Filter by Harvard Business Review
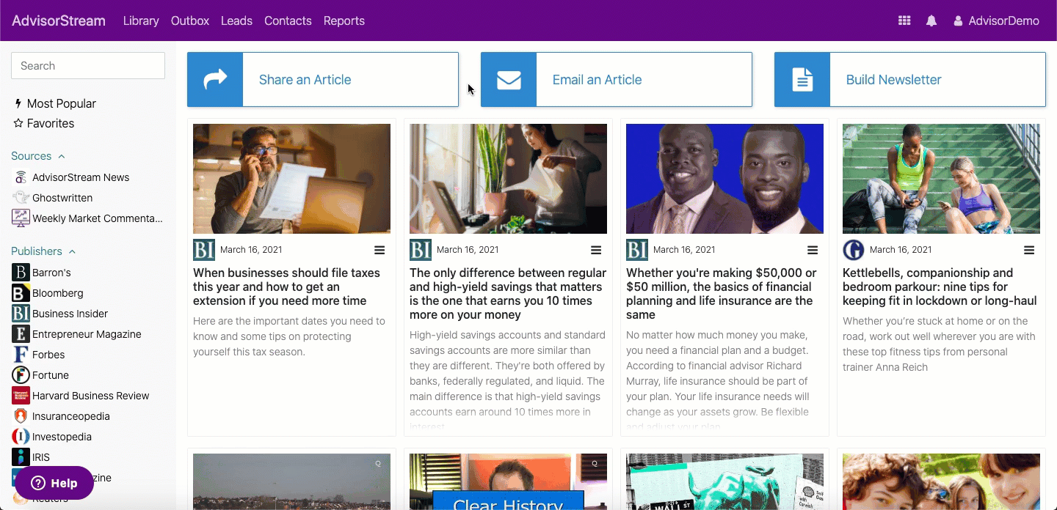The width and height of the screenshot is (1057, 510). 91,396
